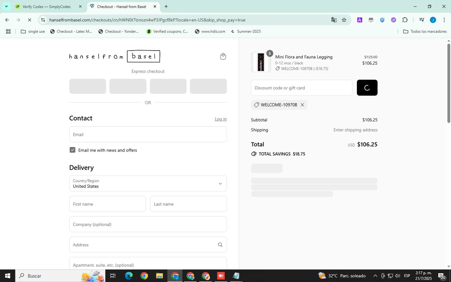Open the red app icon in taskbar
Image resolution: width=451 pixels, height=282 pixels.
(x=221, y=276)
